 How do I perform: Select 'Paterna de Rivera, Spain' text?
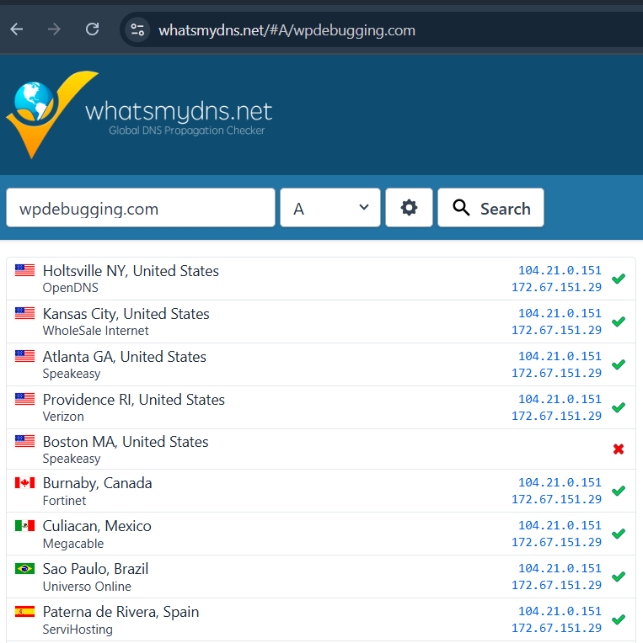121,612
